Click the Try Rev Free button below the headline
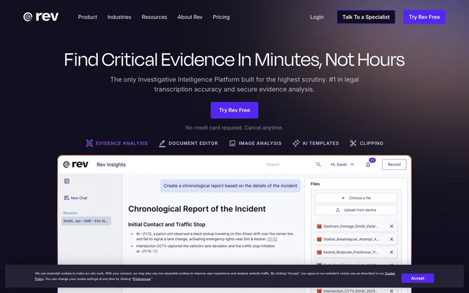 (x=234, y=110)
